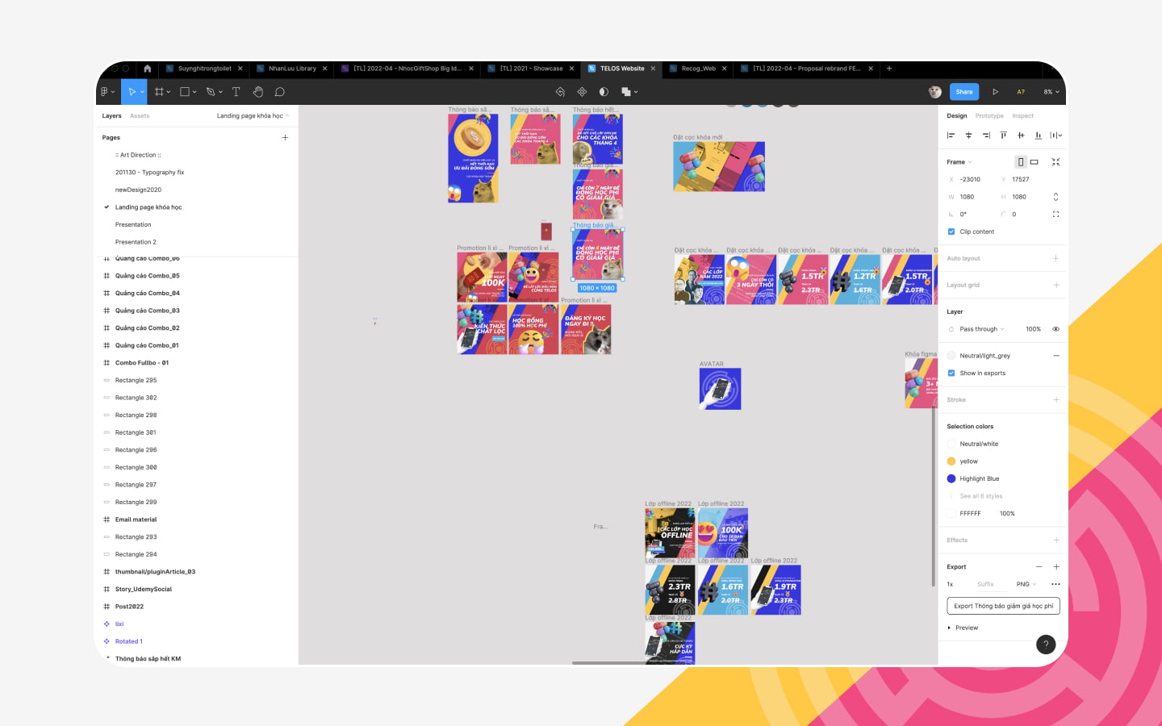1162x726 pixels.
Task: Toggle layer visibility eye icon
Action: (x=1055, y=329)
